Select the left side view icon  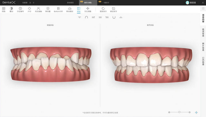tap(107, 17)
